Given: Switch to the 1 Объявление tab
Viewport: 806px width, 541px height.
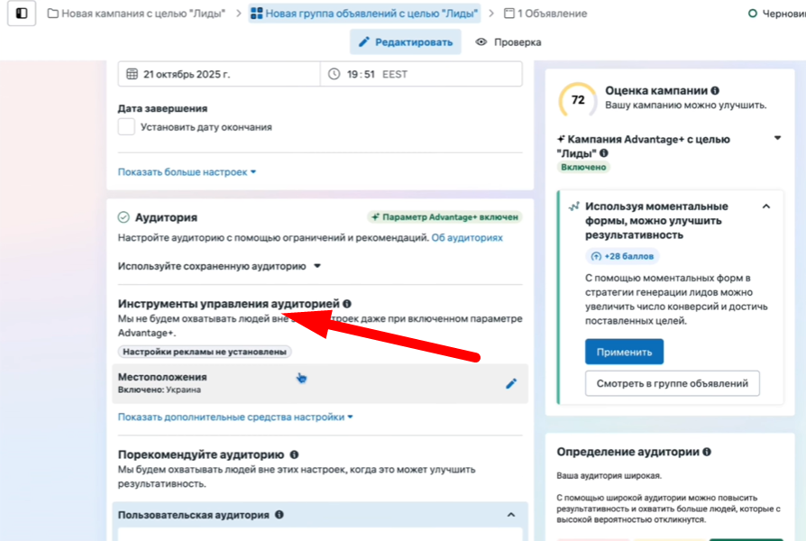Looking at the screenshot, I should pyautogui.click(x=550, y=14).
